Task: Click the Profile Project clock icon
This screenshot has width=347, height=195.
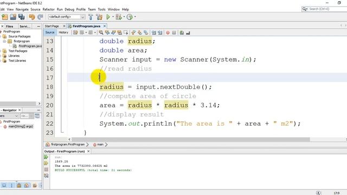Action: coord(130,17)
